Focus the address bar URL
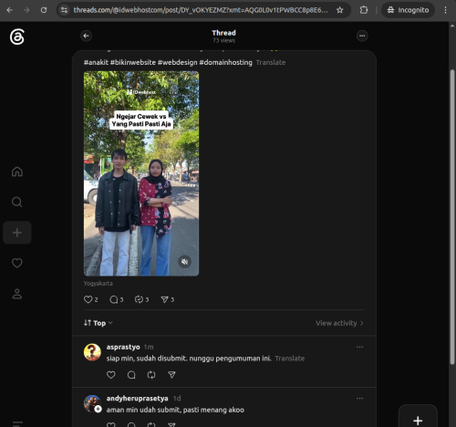Image resolution: width=456 pixels, height=427 pixels. (x=201, y=10)
